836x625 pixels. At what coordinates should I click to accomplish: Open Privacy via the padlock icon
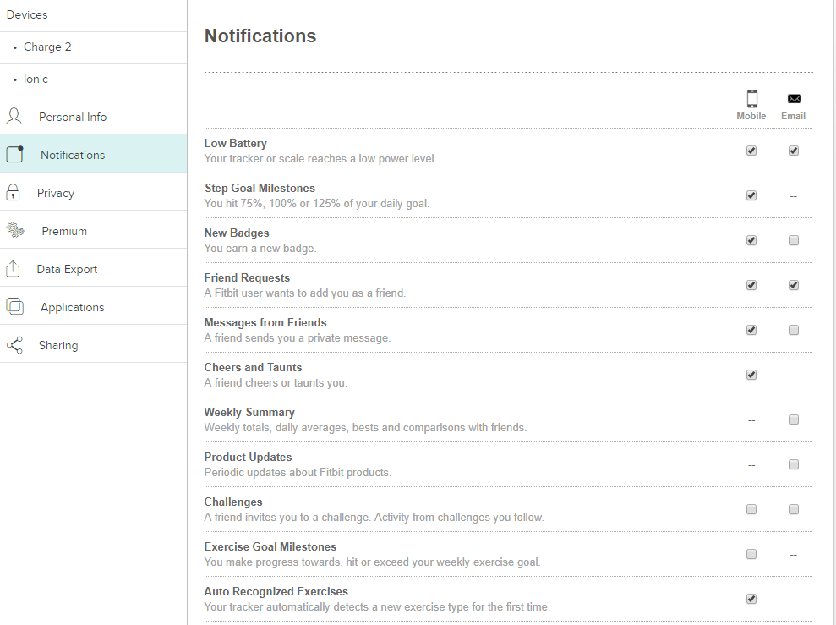coord(13,192)
